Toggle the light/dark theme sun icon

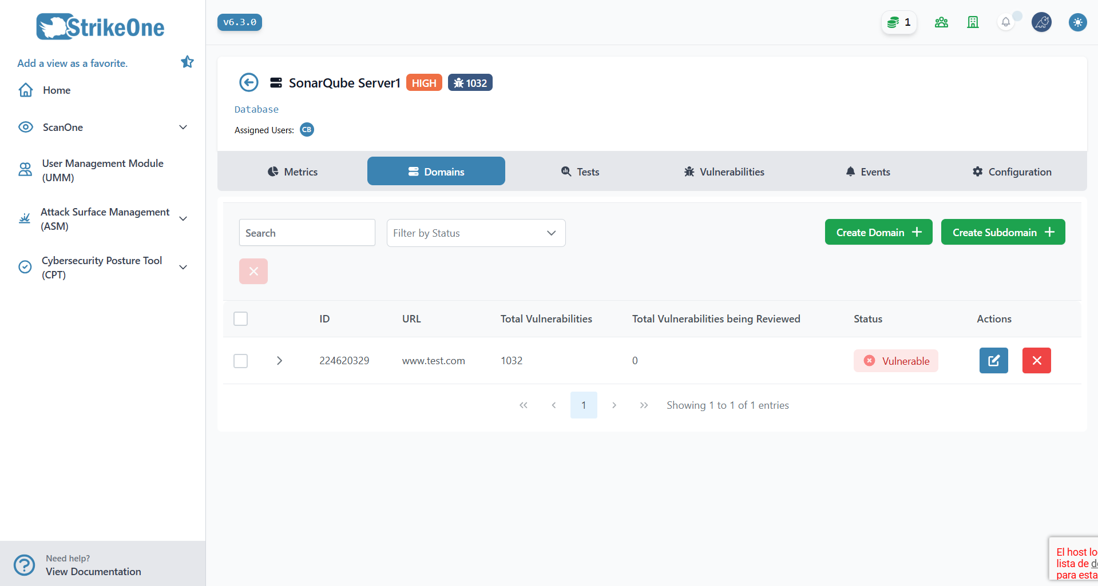(1077, 22)
